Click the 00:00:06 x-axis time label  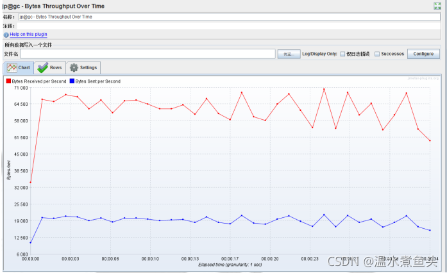(x=110, y=259)
